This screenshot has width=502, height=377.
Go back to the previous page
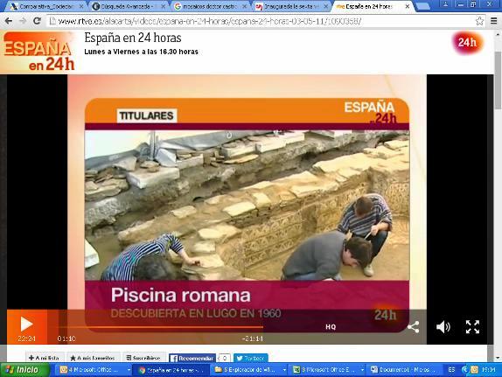9,21
